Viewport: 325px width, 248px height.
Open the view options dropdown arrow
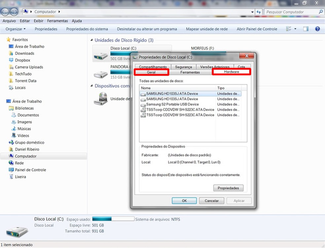coord(295,29)
